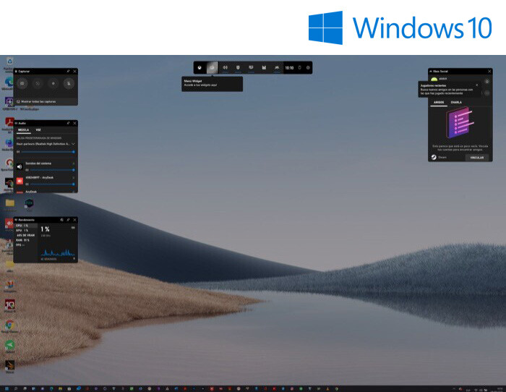Click the profile avatar in Xbox Social
This screenshot has width=506, height=392.
(434, 79)
